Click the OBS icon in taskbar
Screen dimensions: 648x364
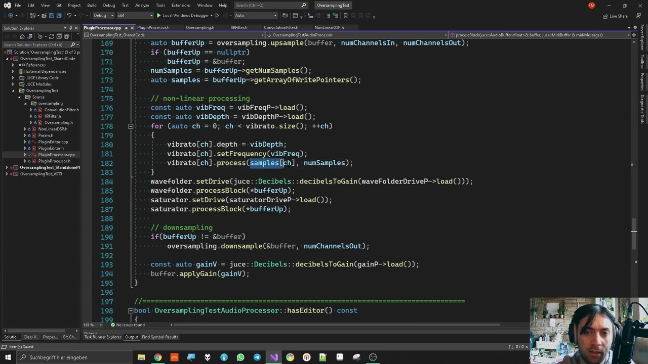point(373,357)
